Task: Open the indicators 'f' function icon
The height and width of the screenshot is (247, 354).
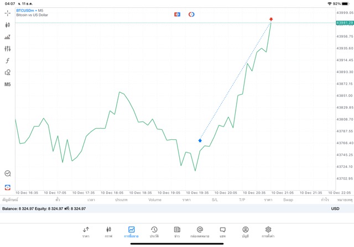Action: coord(8,61)
